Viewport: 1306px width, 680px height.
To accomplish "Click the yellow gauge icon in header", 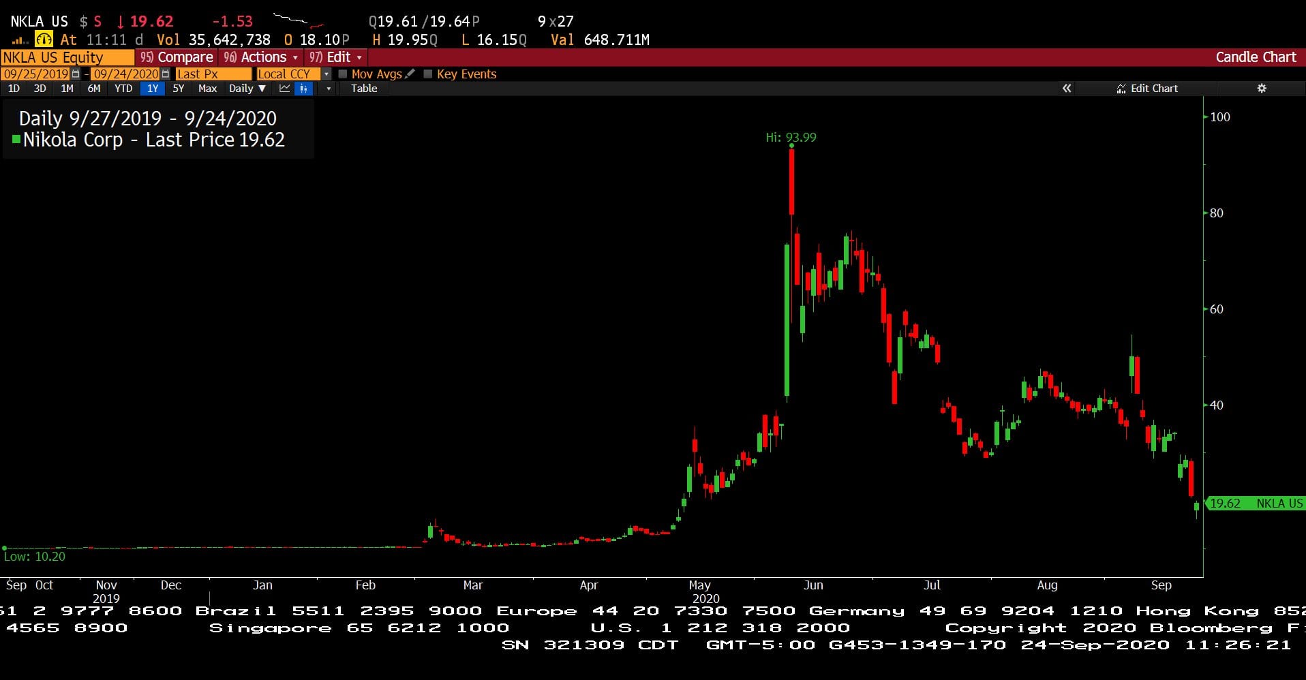I will pos(44,40).
